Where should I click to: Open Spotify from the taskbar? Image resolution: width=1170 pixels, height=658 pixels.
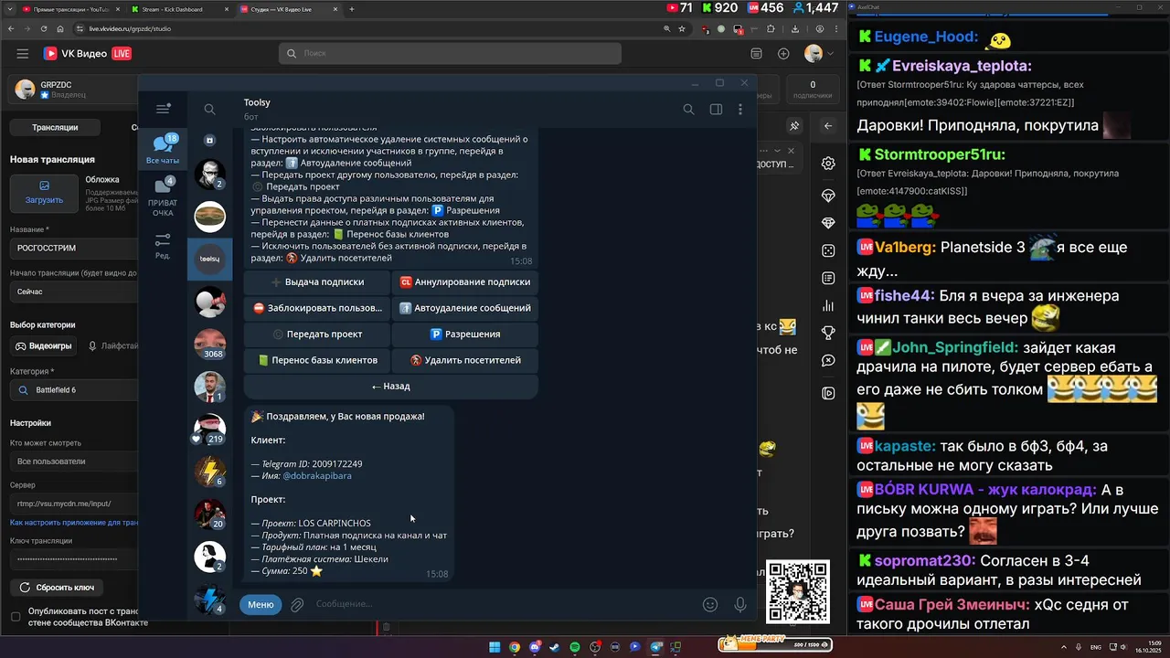pyautogui.click(x=575, y=647)
